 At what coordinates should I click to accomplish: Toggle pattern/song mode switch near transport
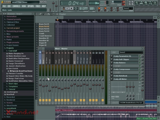coord(64,8)
